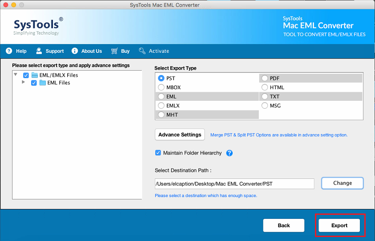Open Advance Settings
Screen dimensions: 375x241
(180, 134)
